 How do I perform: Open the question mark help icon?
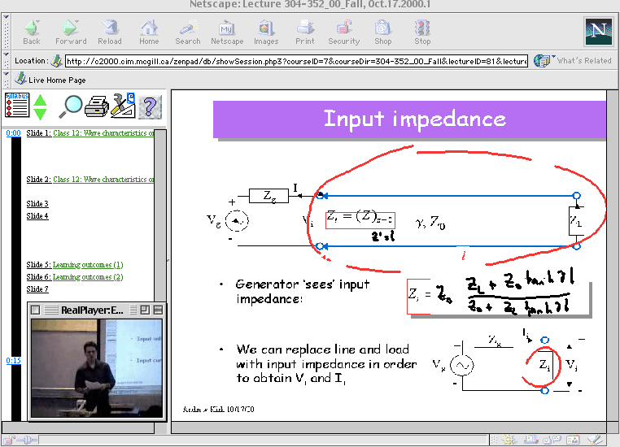coord(148,106)
